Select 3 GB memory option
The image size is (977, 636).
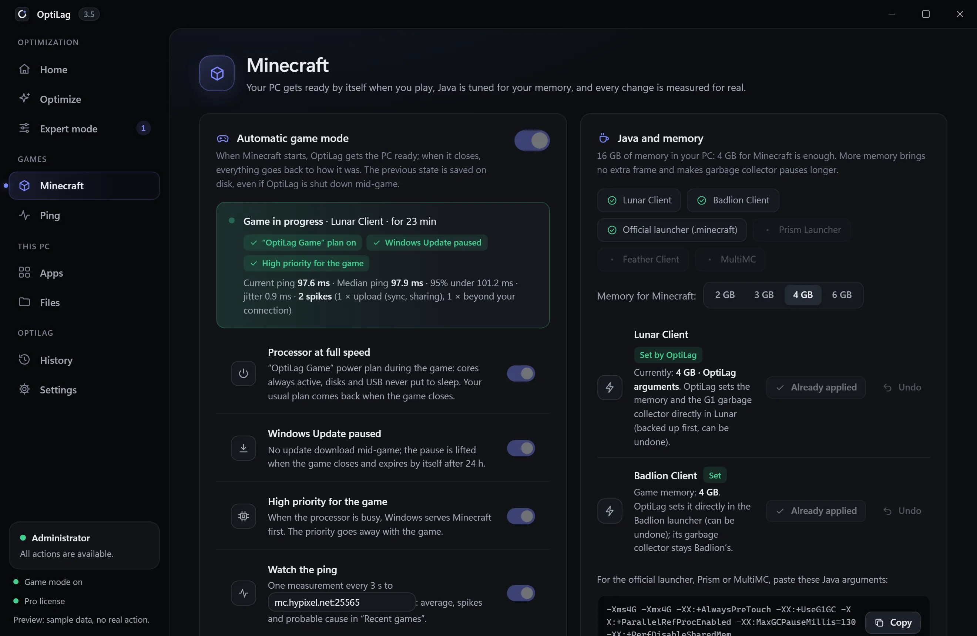tap(763, 295)
